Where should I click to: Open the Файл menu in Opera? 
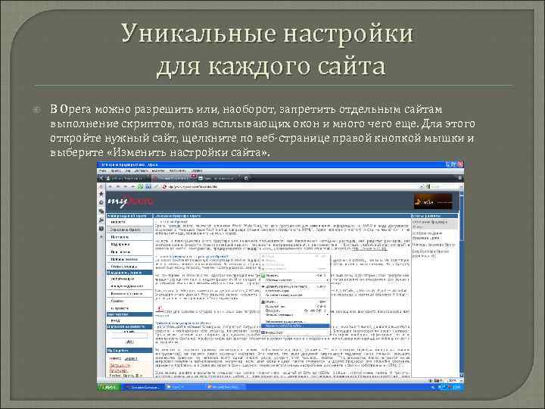pyautogui.click(x=103, y=170)
